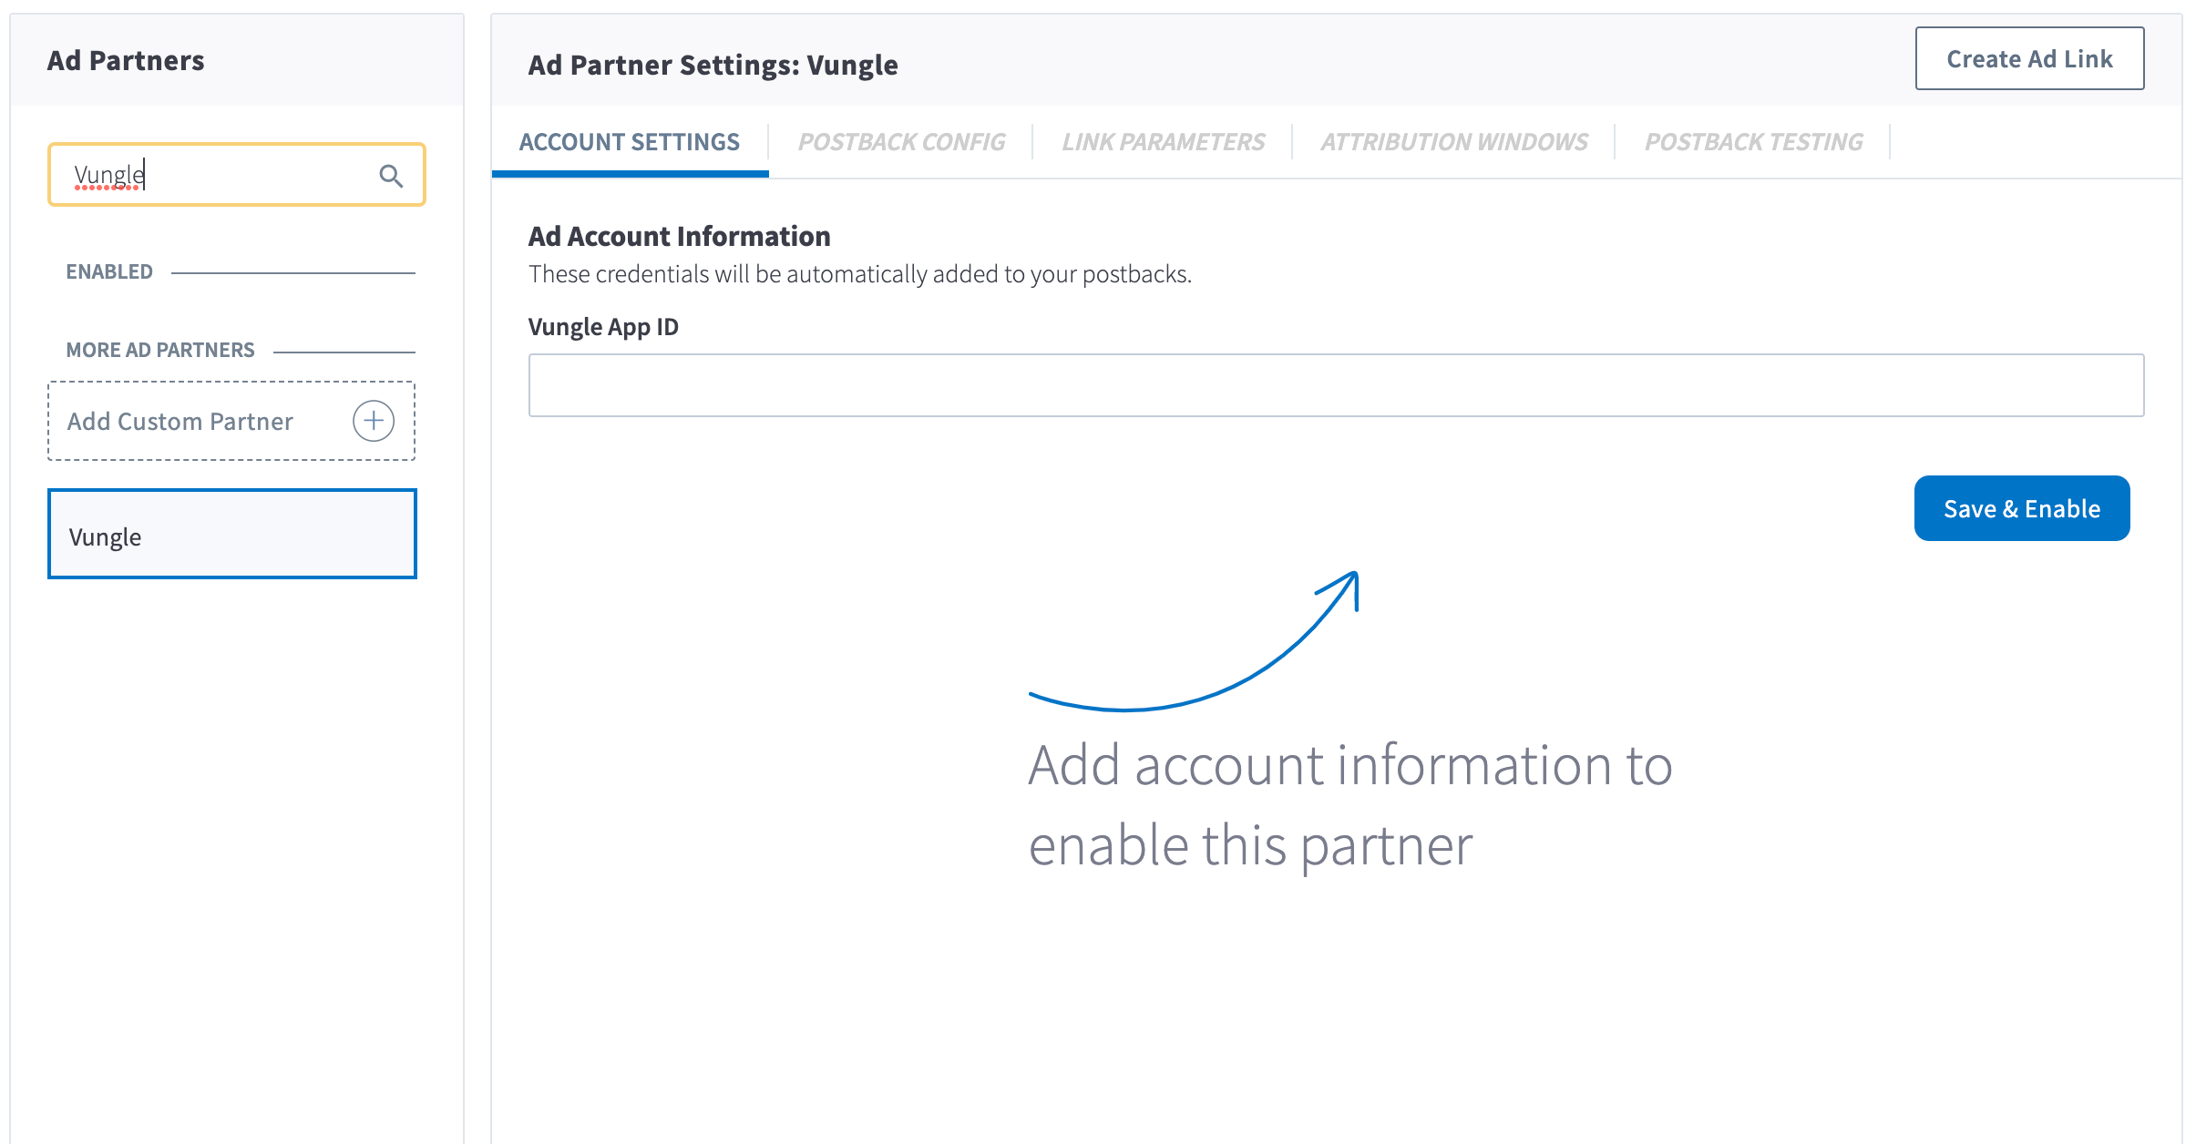The height and width of the screenshot is (1144, 2196).
Task: Click the Enabled section label
Action: pyautogui.click(x=109, y=271)
